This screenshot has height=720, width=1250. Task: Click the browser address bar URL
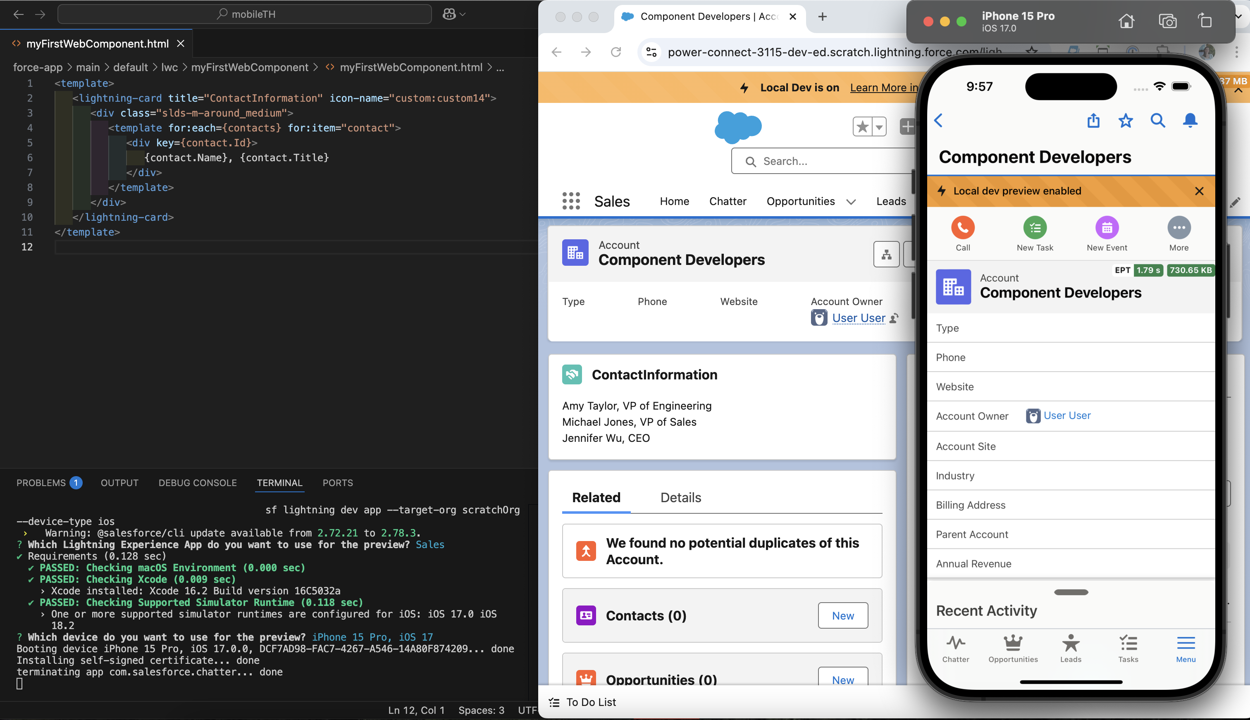pyautogui.click(x=834, y=52)
